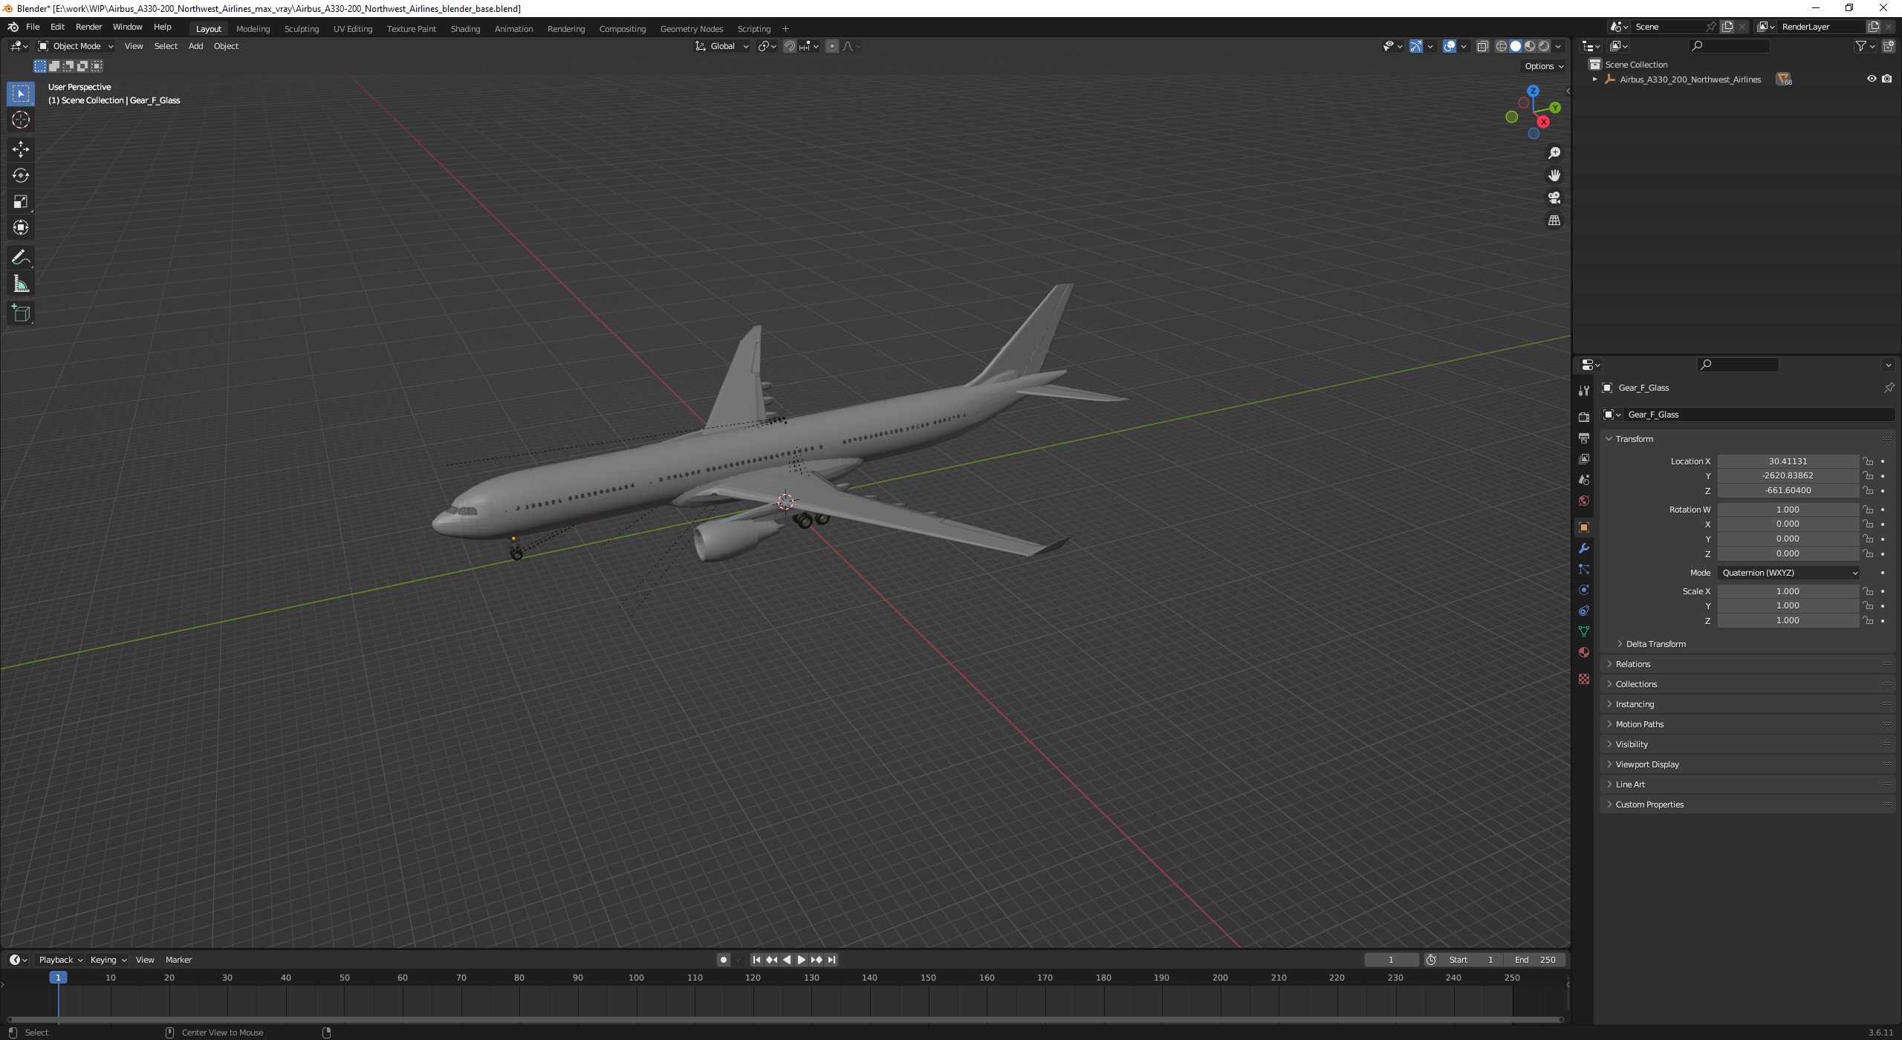This screenshot has height=1040, width=1902.
Task: Toggle X-ray mode
Action: pos(1482,46)
